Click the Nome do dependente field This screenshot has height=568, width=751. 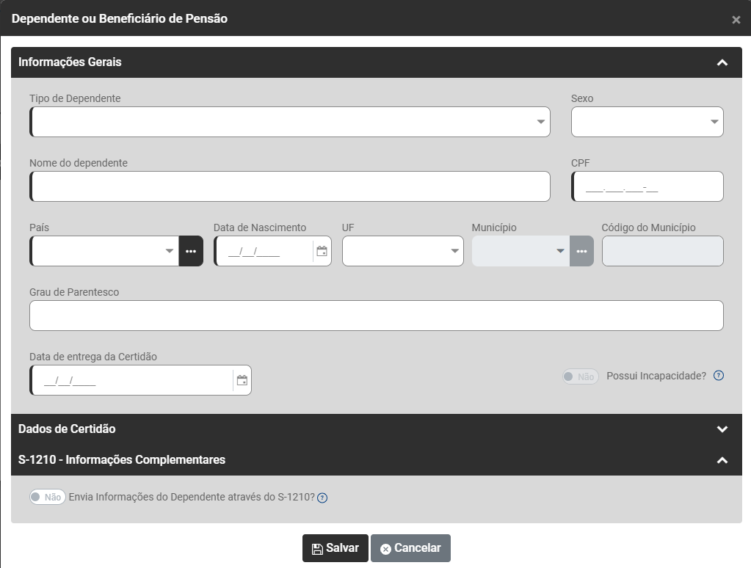pos(290,186)
